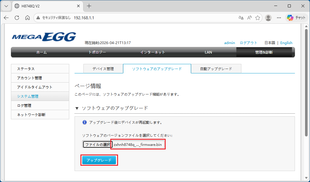310x182 pixels.
Task: Open a new browser tab
Action: pos(89,6)
